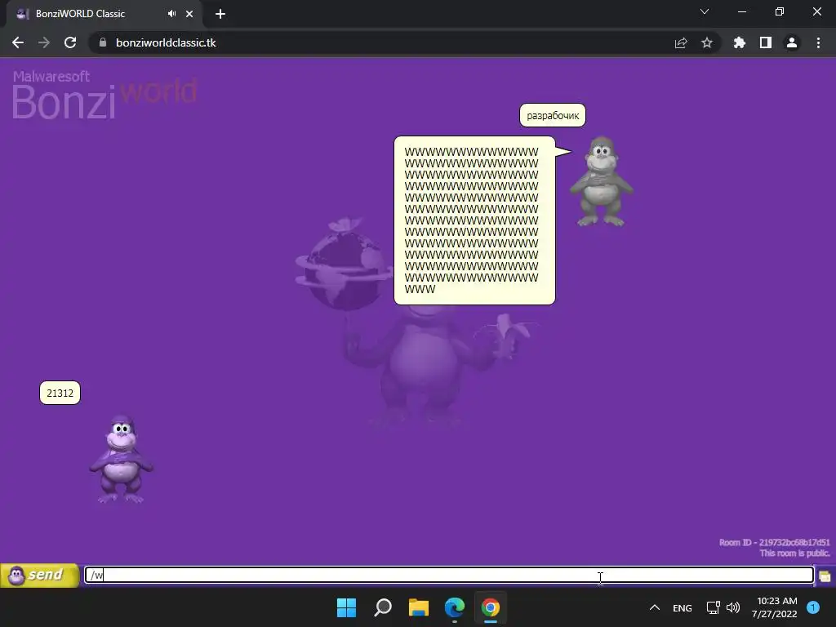The image size is (836, 627).
Task: Minimize the Chrome window
Action: coord(741,11)
